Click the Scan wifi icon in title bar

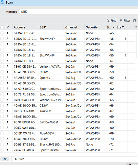2,2
